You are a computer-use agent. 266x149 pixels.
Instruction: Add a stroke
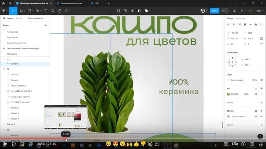[261, 102]
